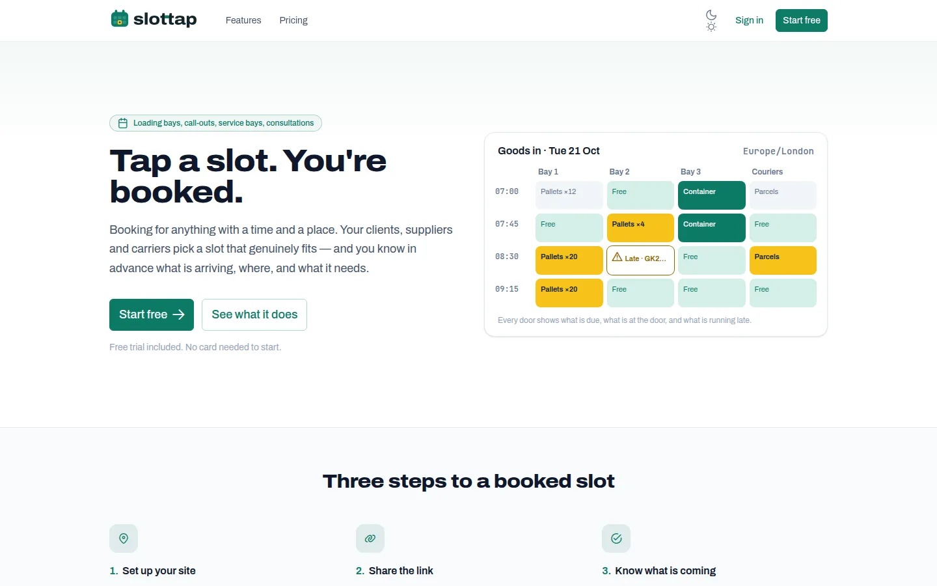Click the Share the link step title
Screen dimensions: 937x586
pos(401,571)
